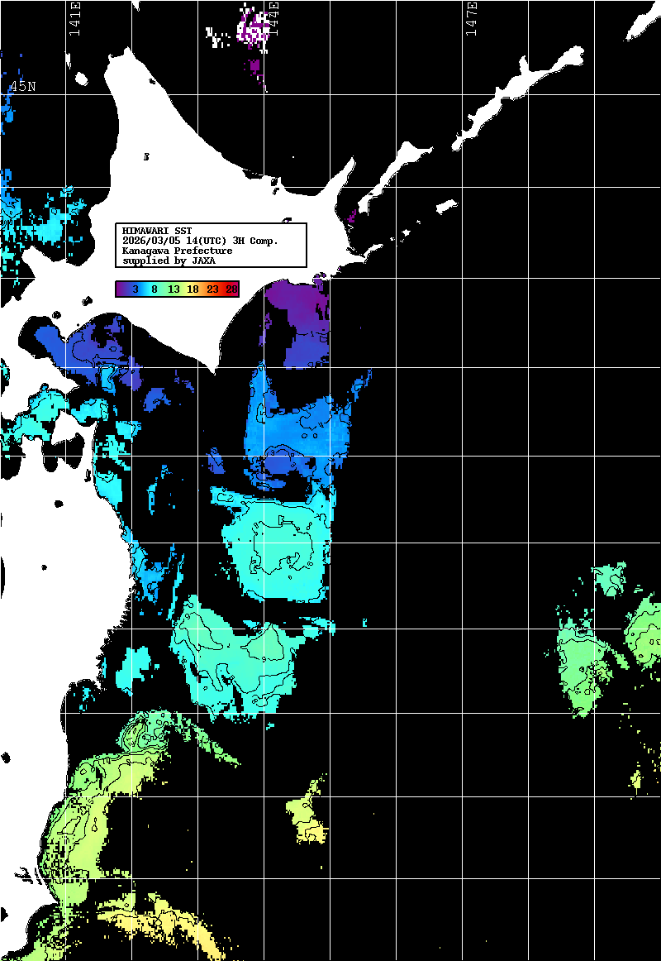Pick the green 13 degree legend color
The width and height of the screenshot is (661, 961).
click(174, 289)
